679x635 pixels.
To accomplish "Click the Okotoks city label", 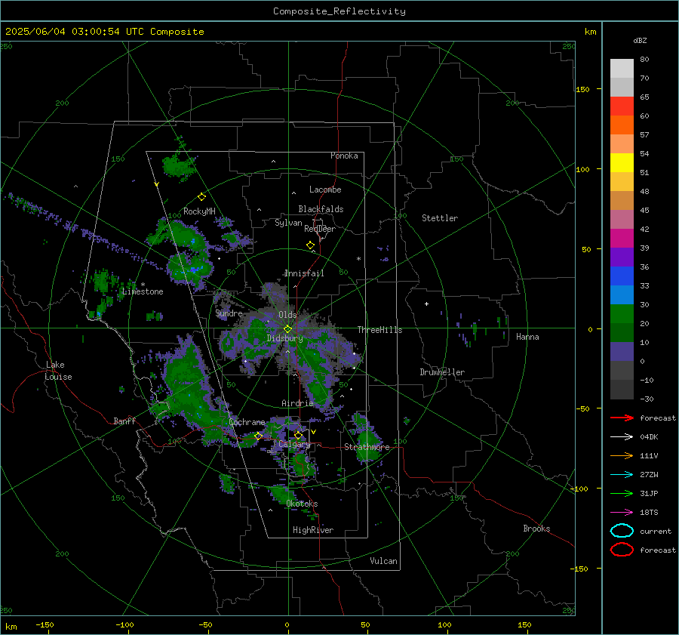I will (302, 504).
